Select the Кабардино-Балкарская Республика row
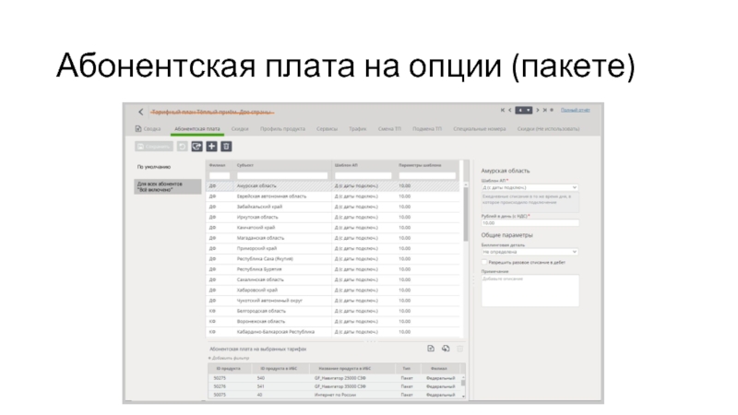 point(333,332)
